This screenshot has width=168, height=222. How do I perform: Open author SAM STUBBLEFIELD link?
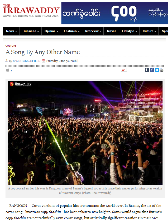27,61
